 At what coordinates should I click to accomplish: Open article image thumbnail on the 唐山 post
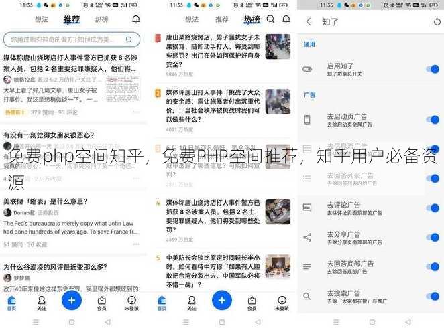122,89
